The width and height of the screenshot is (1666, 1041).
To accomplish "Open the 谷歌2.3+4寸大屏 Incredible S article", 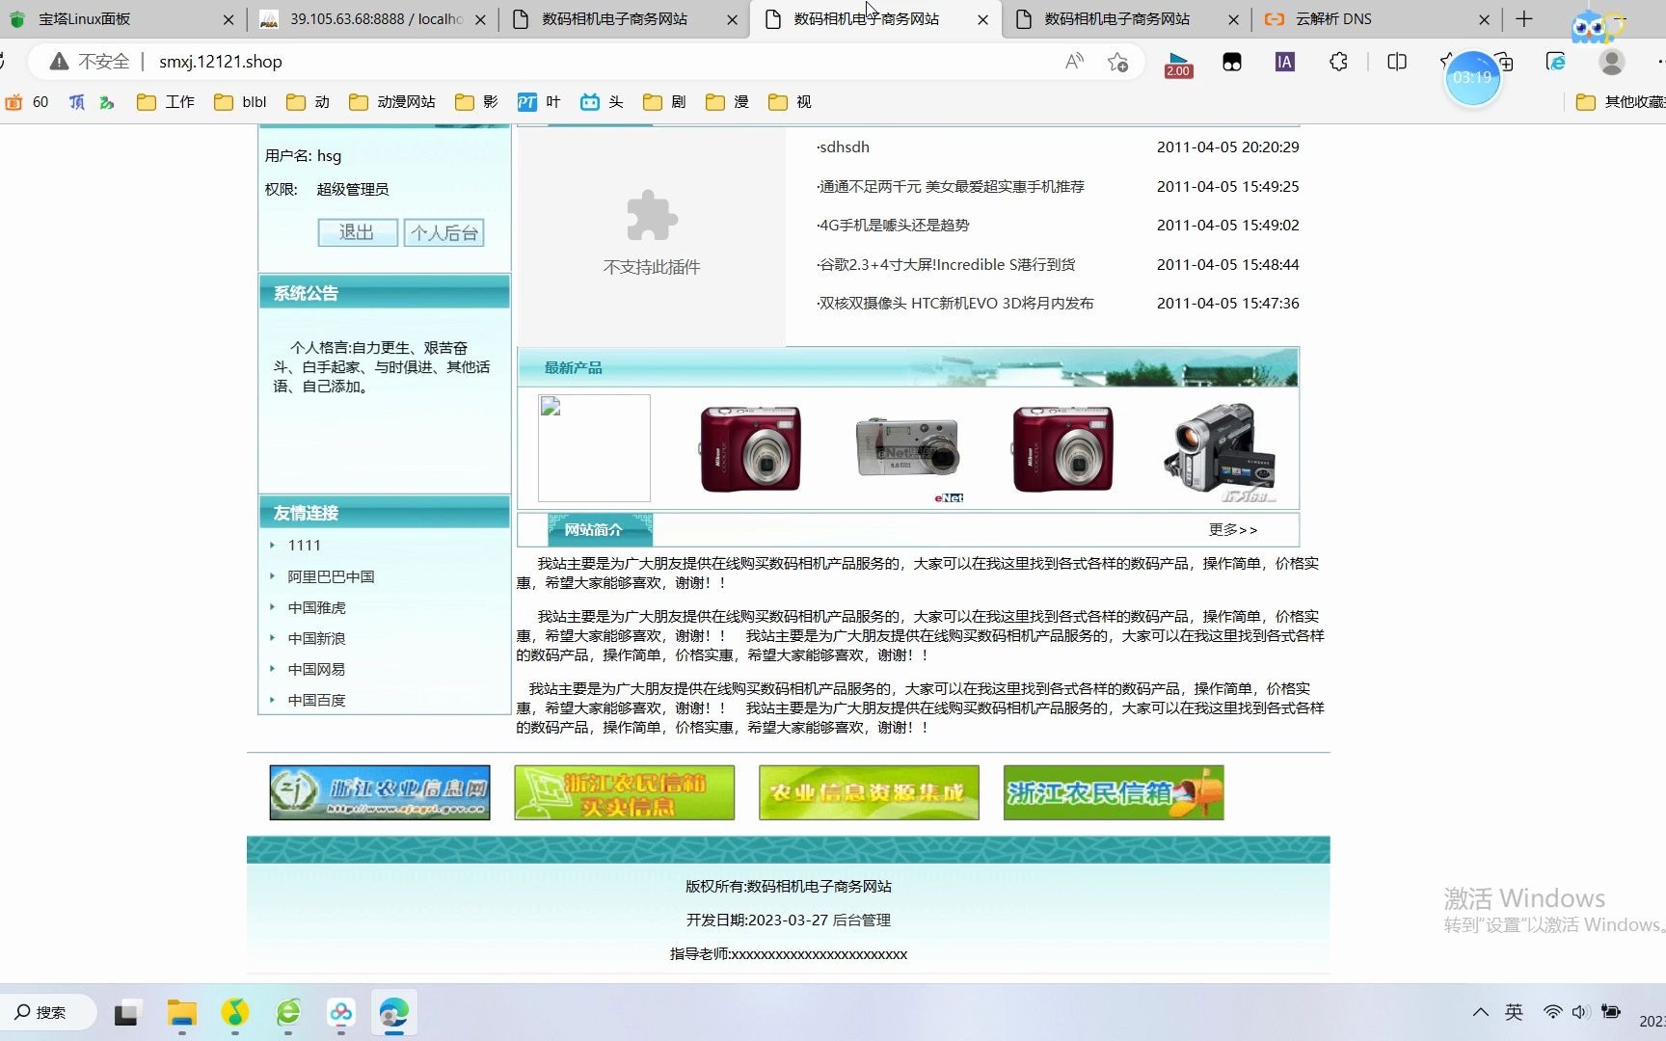I will click(946, 264).
